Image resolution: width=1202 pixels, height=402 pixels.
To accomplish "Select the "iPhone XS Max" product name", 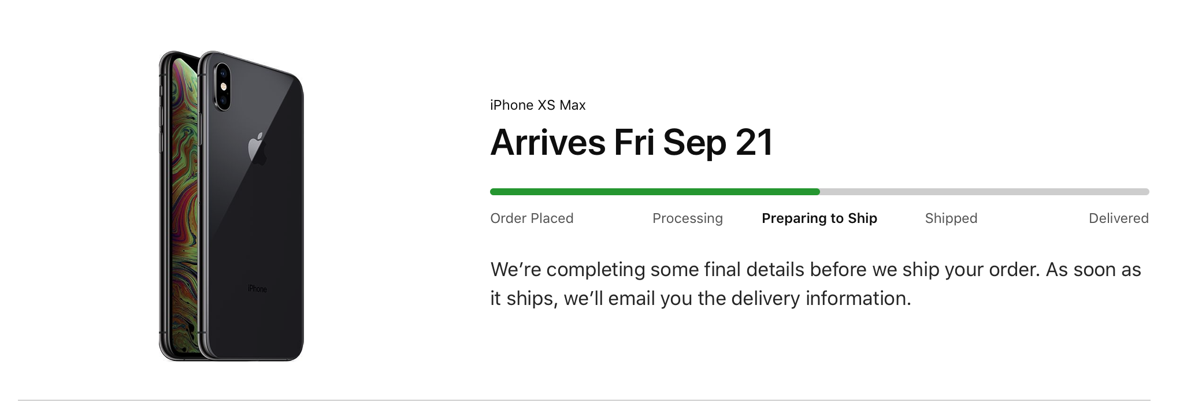I will tap(537, 105).
